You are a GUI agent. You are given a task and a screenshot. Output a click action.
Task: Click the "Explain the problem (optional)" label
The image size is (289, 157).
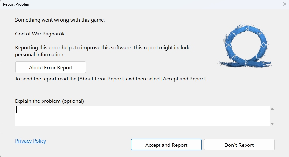tap(49, 101)
